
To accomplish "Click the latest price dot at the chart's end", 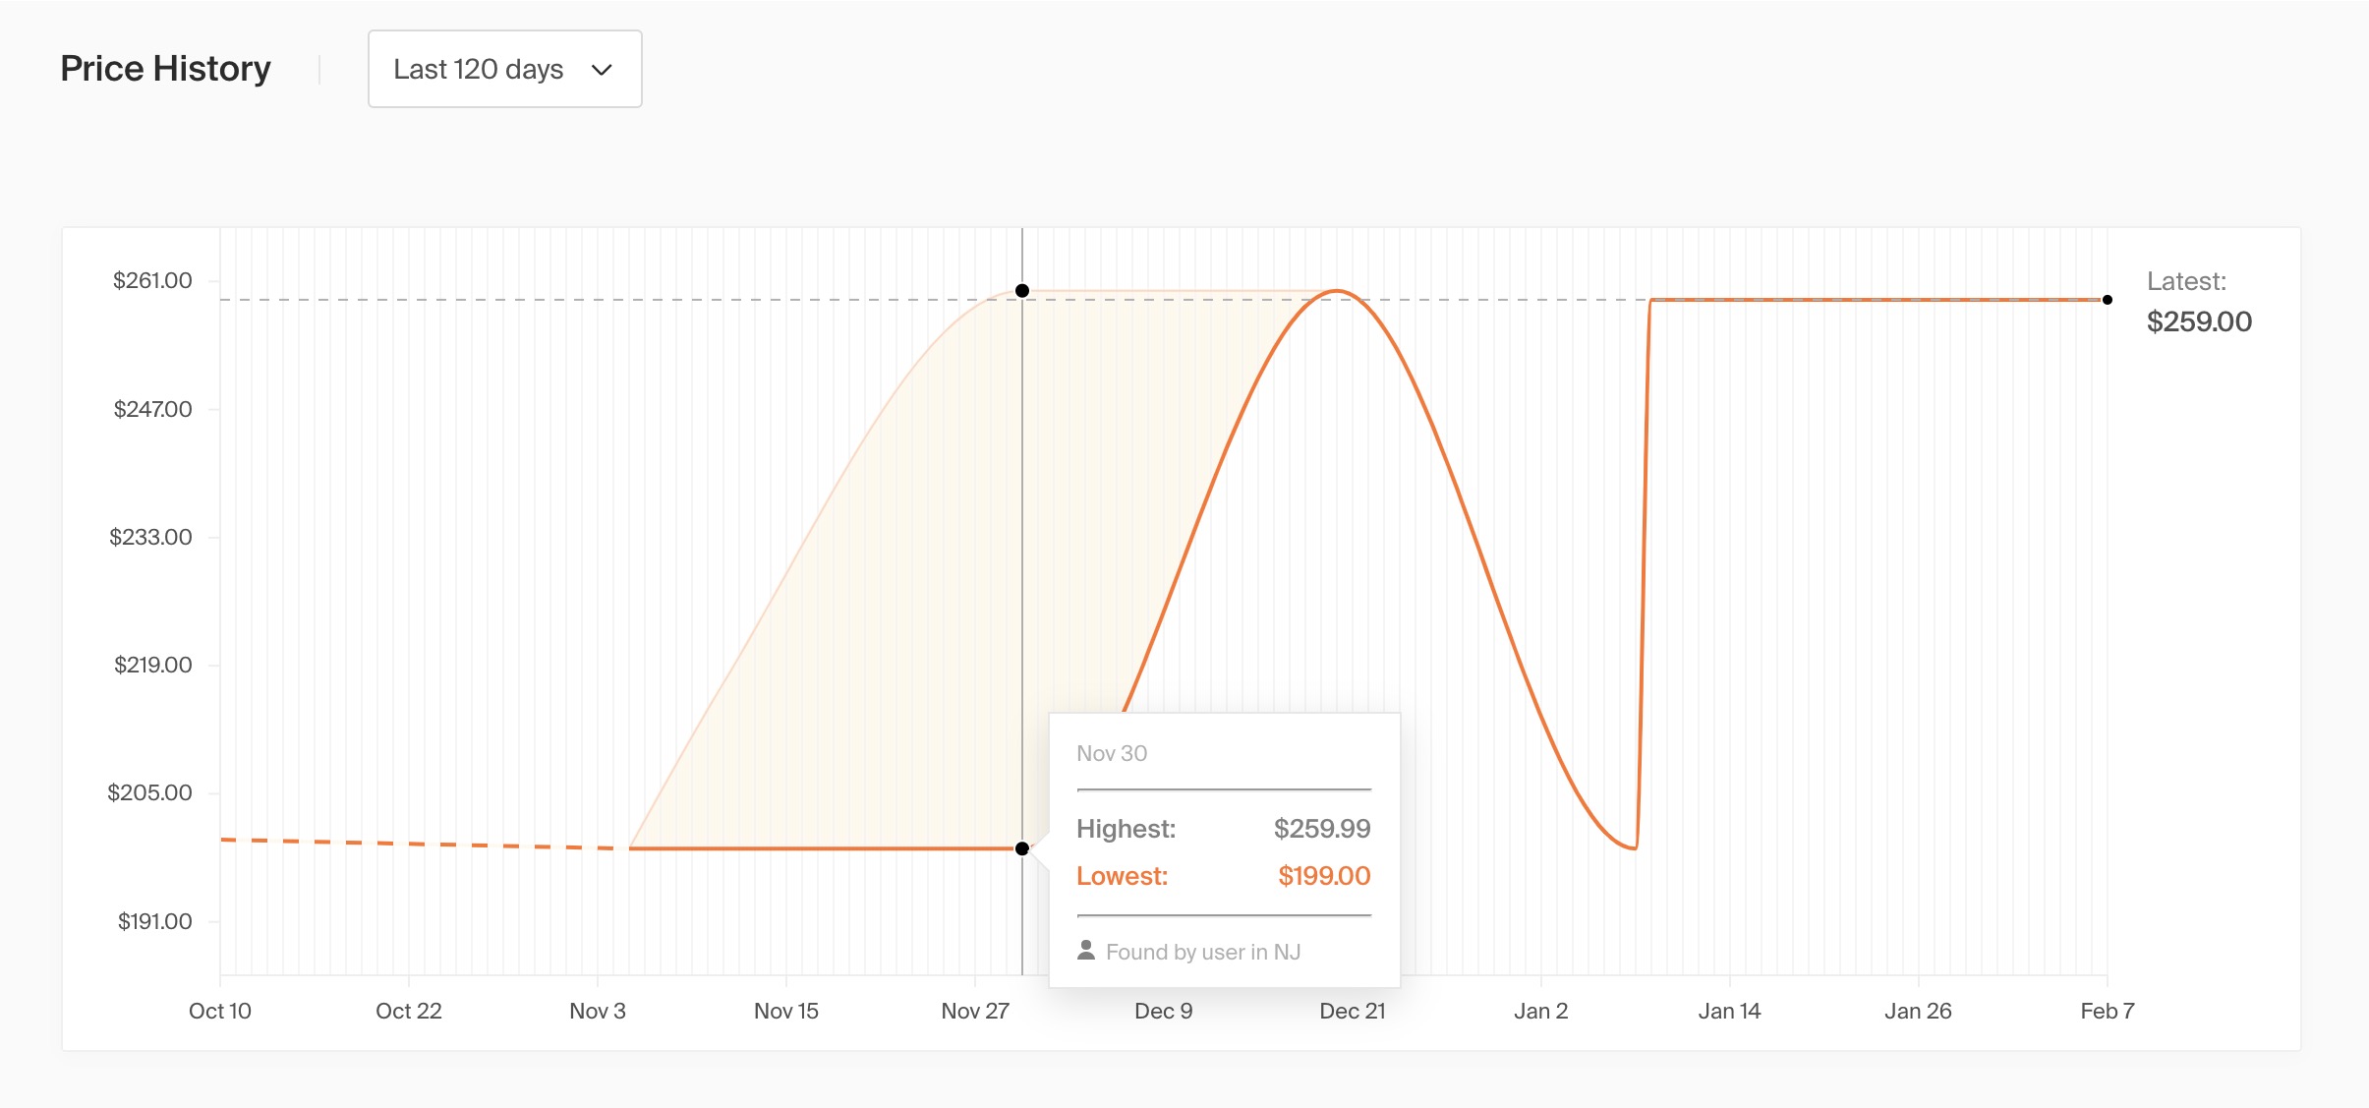I will point(2107,300).
